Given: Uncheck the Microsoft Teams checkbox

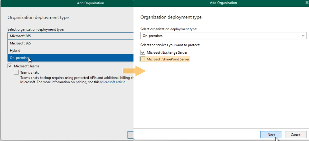Looking at the screenshot, I should [x=10, y=66].
